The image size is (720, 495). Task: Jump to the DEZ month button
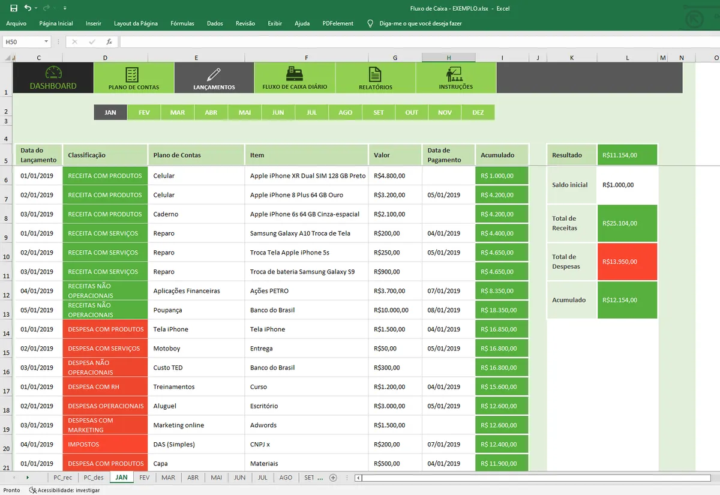click(478, 112)
